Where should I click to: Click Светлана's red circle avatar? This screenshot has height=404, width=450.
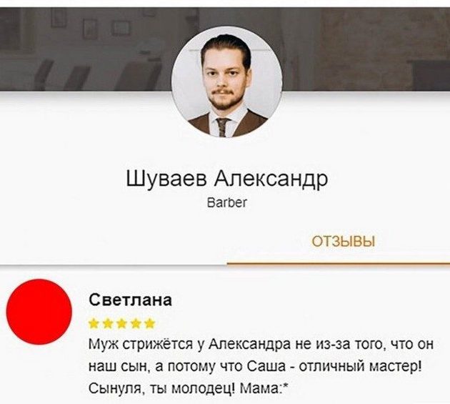tap(39, 312)
